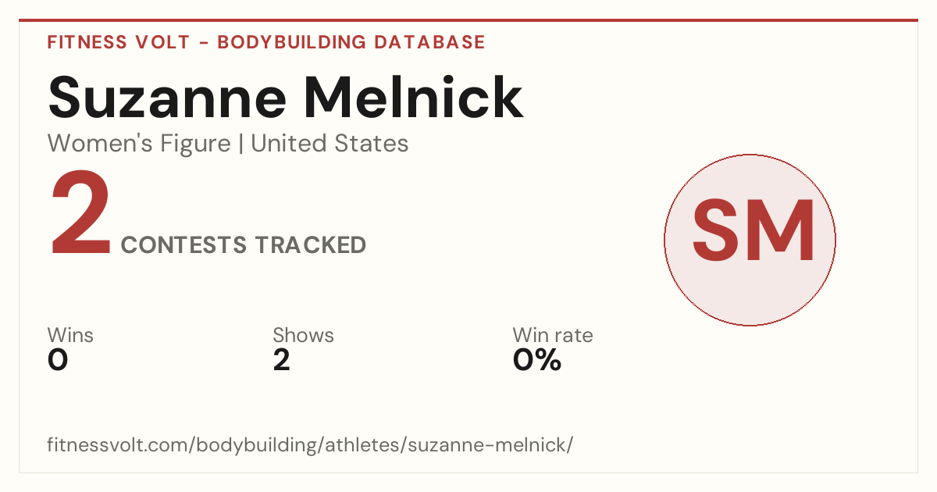Screen dimensions: 937x492
Task: Click the 0% win rate value
Action: click(537, 360)
